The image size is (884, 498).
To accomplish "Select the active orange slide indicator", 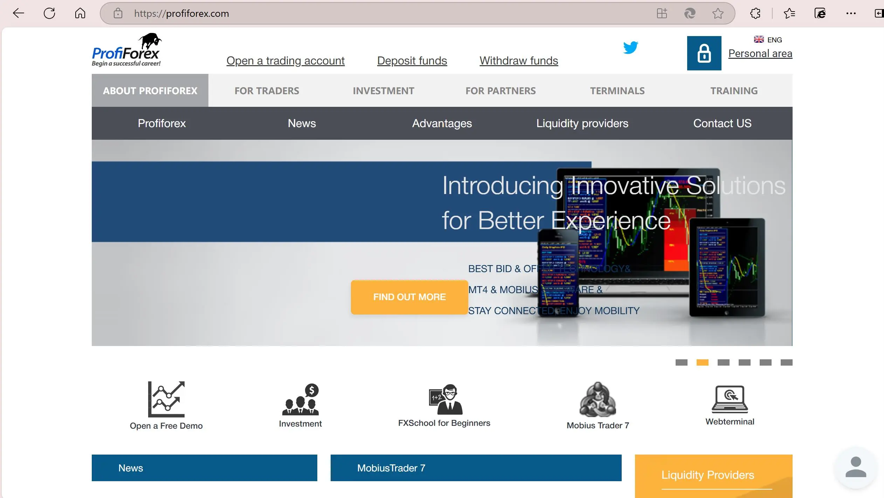I will [x=702, y=362].
